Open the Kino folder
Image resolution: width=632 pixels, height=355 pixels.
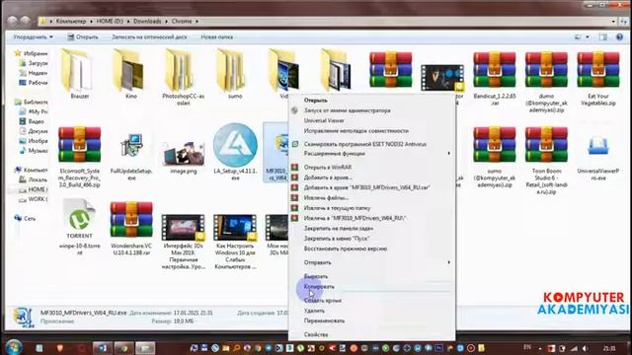pos(131,75)
